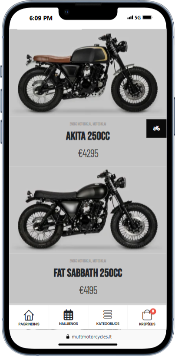Screen dimensions: 175x356
Task: Tap the 6:09 PM clock
Action: tap(41, 18)
